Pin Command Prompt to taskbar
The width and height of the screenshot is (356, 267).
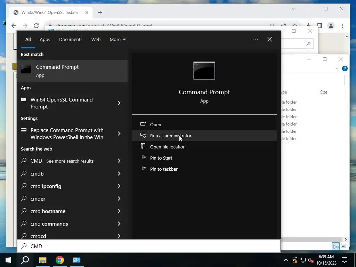coord(204,169)
